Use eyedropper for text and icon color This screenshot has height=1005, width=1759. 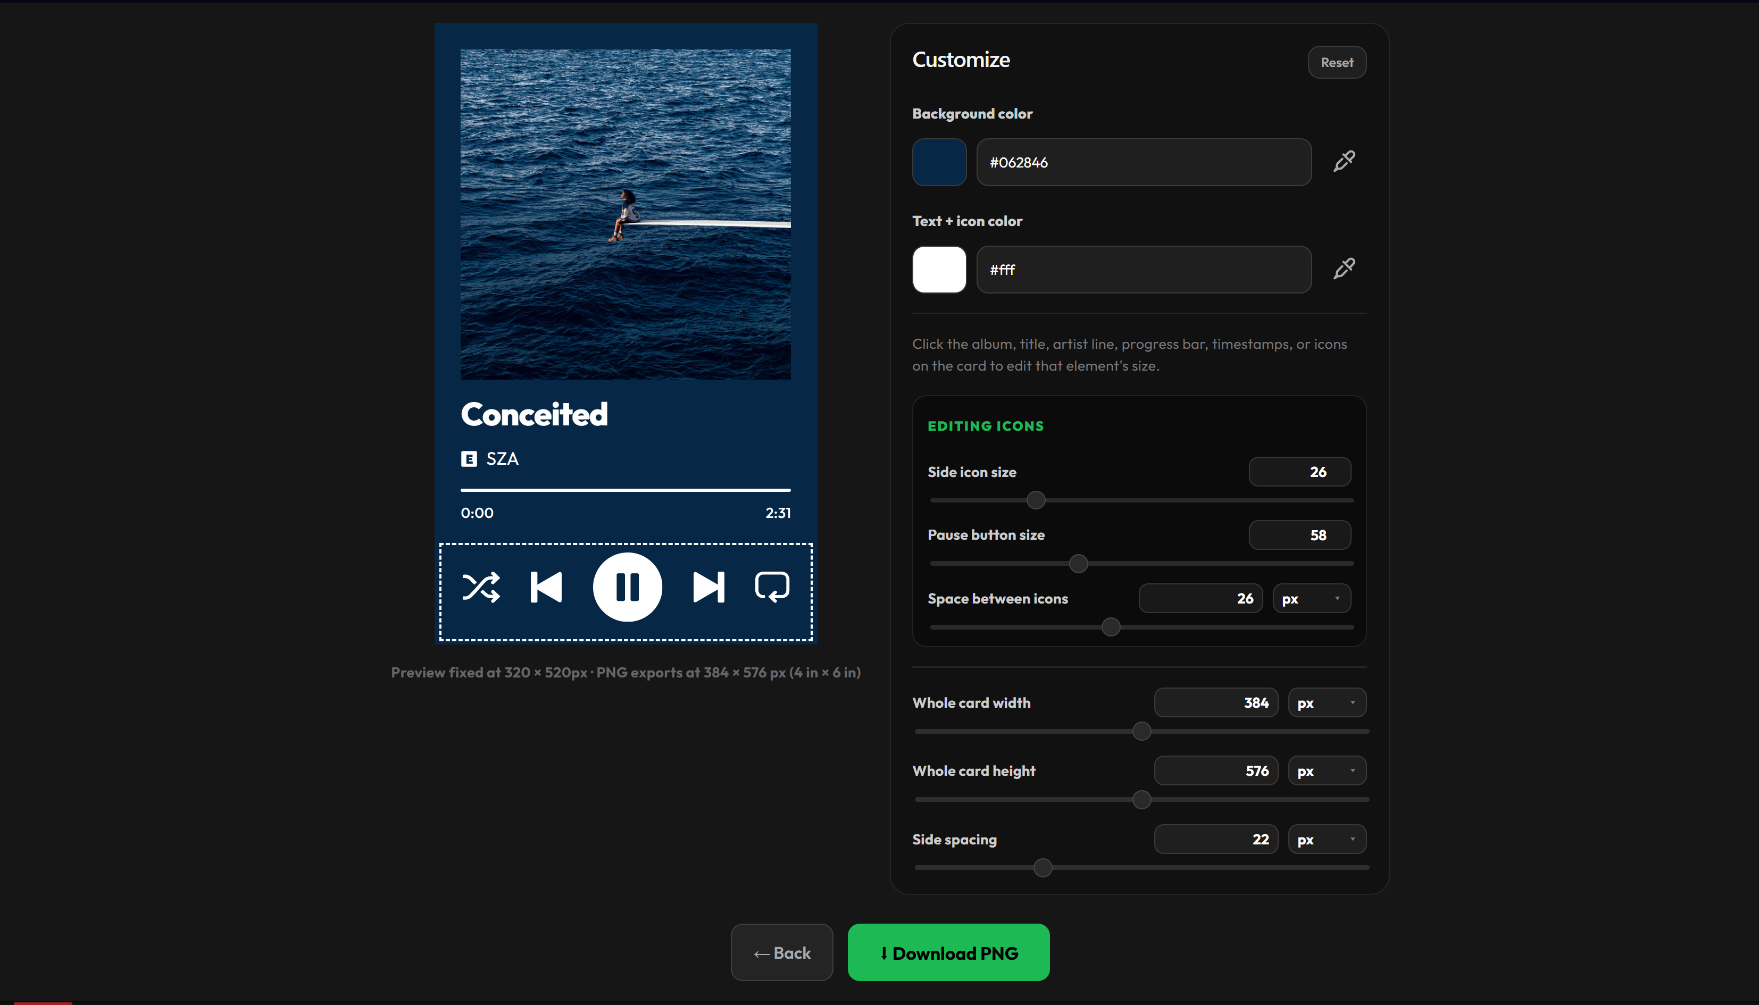pos(1344,269)
